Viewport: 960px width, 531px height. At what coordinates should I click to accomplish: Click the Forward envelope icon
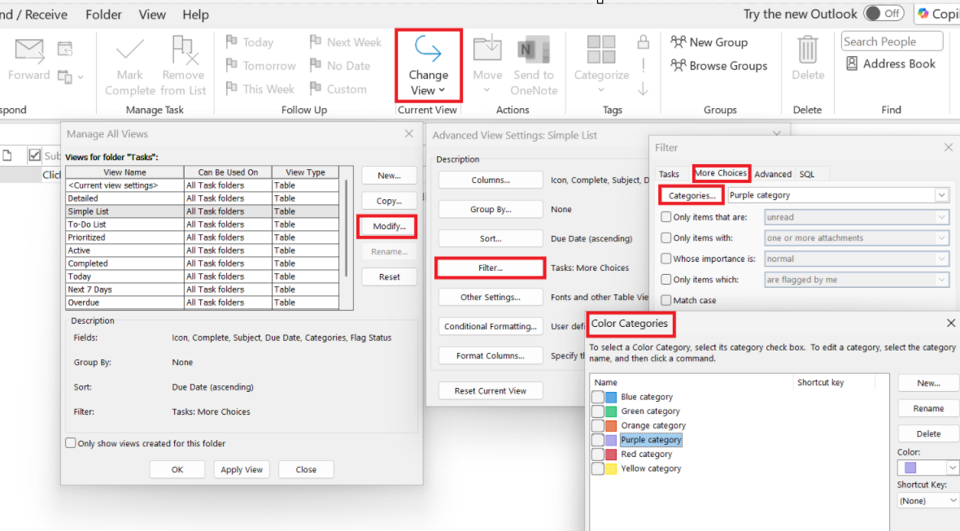coord(29,50)
